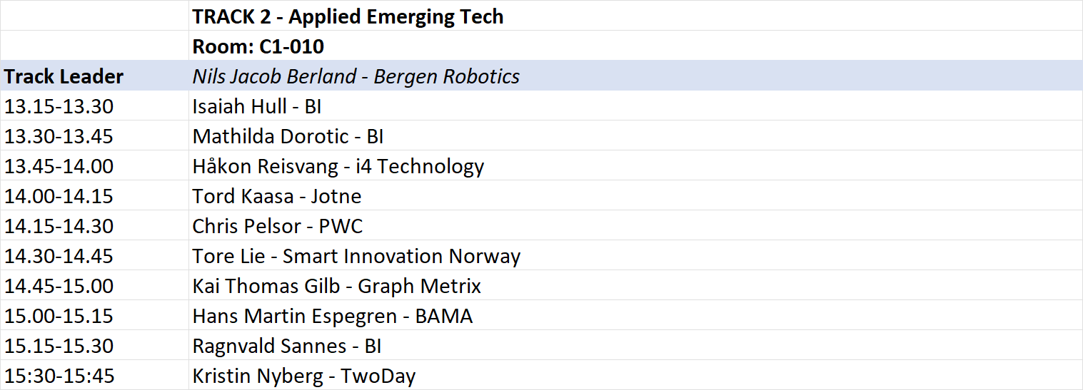Viewport: 1083px width, 390px height.
Task: Select the 13.15-13.30 time slot cell
Action: [x=94, y=106]
